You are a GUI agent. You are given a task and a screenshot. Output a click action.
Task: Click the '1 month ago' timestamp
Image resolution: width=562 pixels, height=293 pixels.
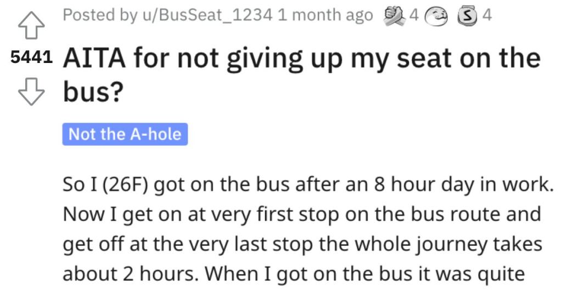[325, 15]
